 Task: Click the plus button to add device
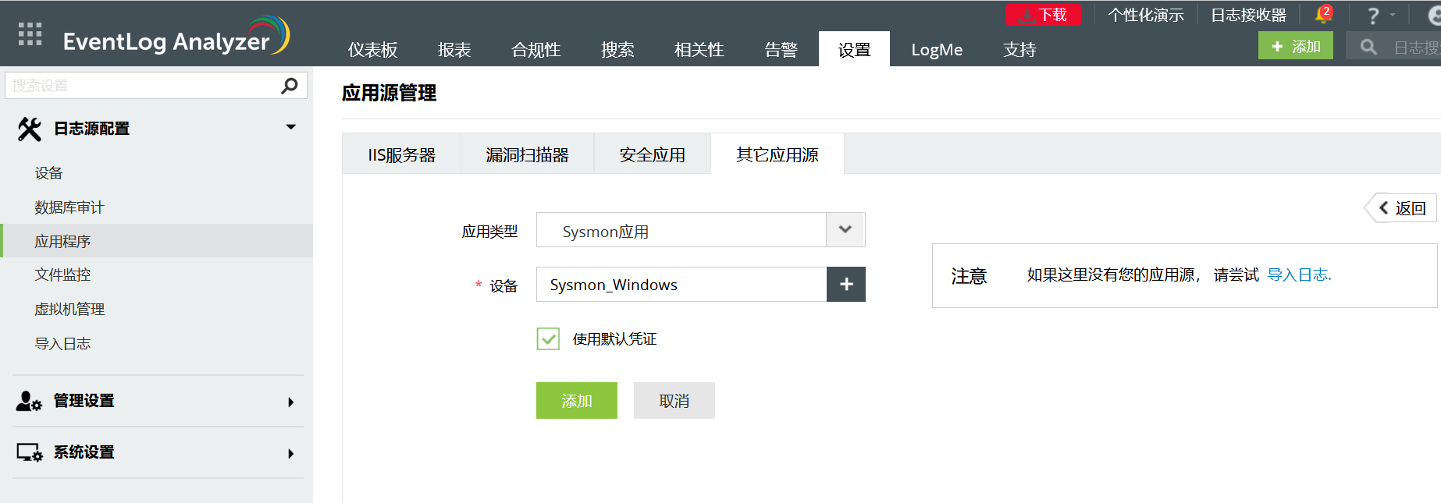point(846,285)
